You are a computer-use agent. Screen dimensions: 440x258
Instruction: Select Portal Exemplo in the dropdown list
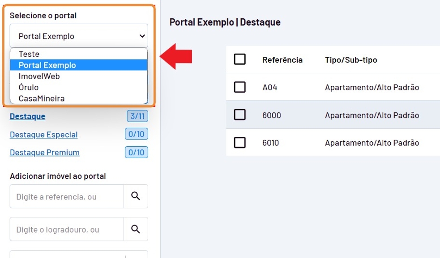click(47, 65)
